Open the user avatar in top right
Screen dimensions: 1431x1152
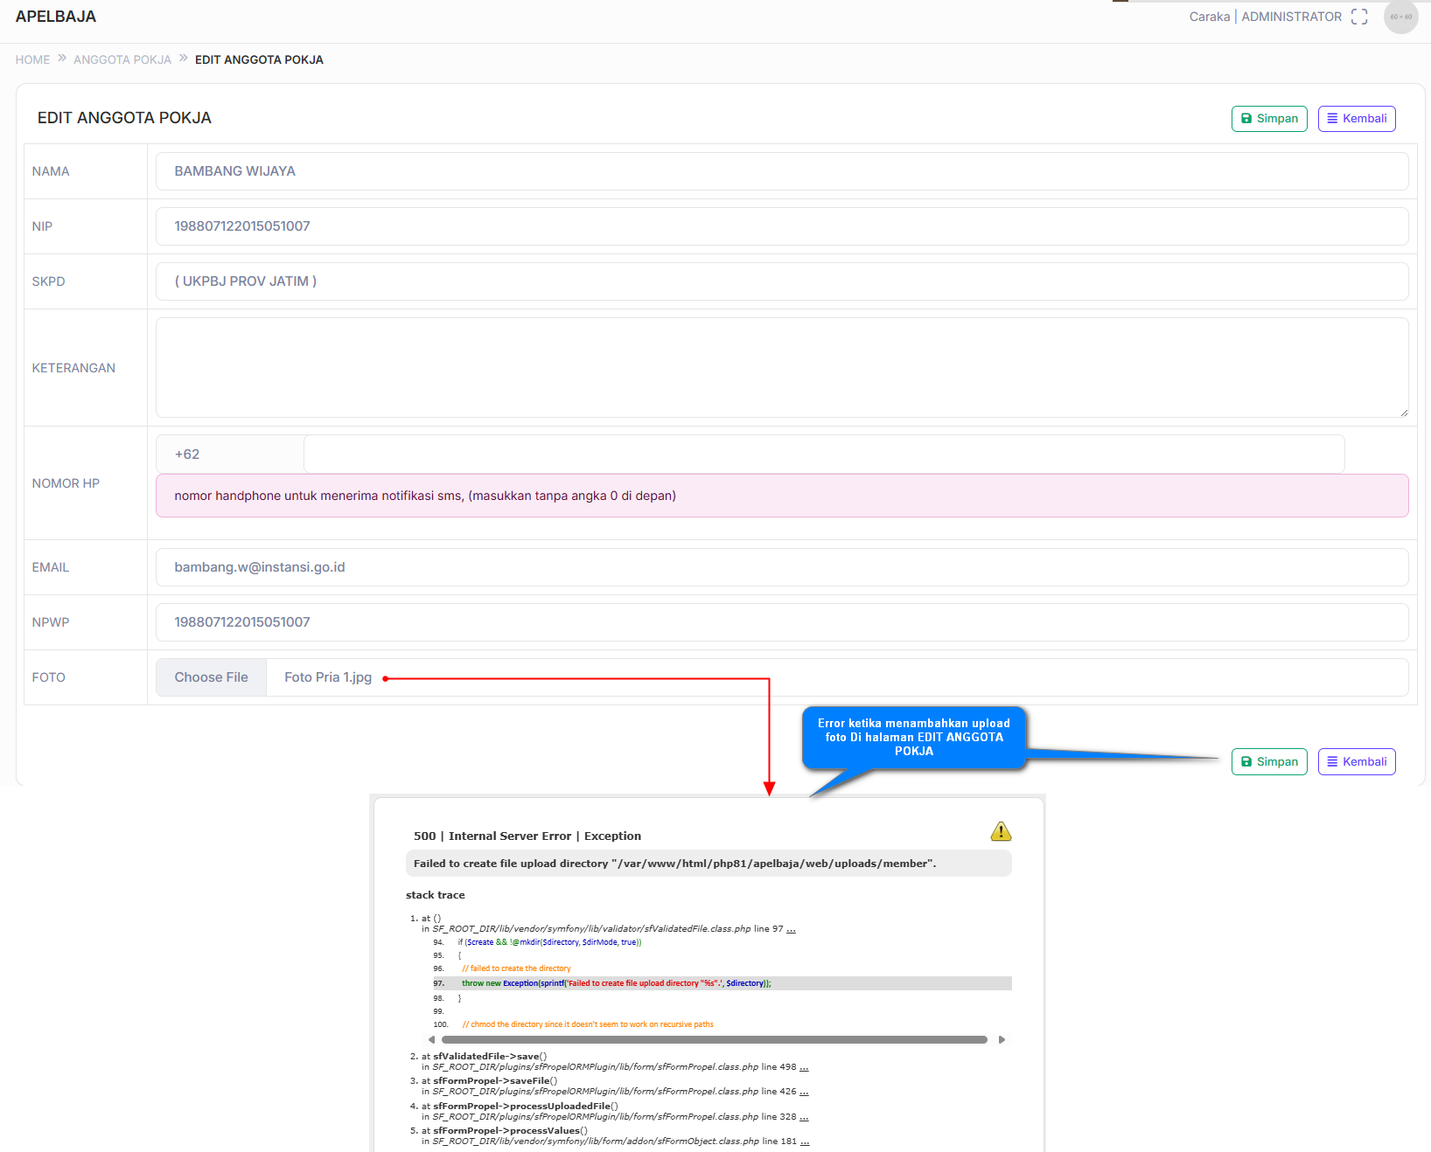1400,17
